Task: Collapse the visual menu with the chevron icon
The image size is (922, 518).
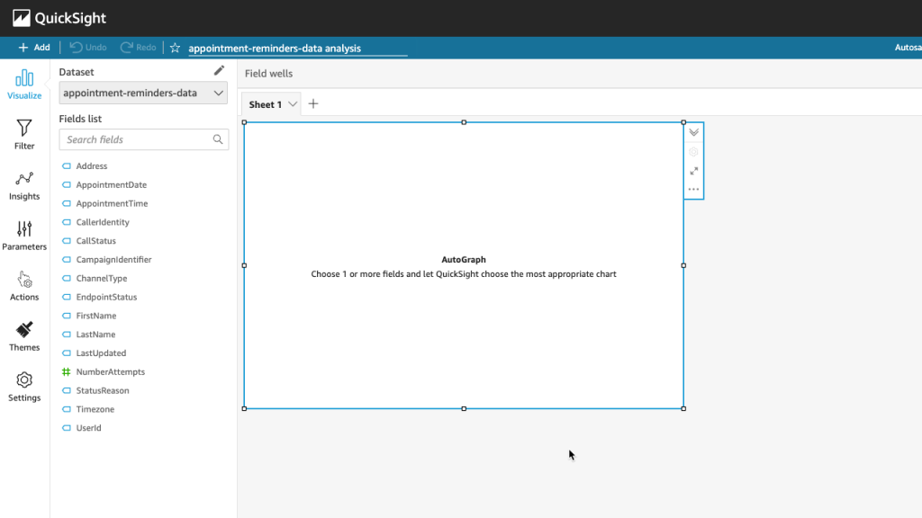Action: point(693,132)
